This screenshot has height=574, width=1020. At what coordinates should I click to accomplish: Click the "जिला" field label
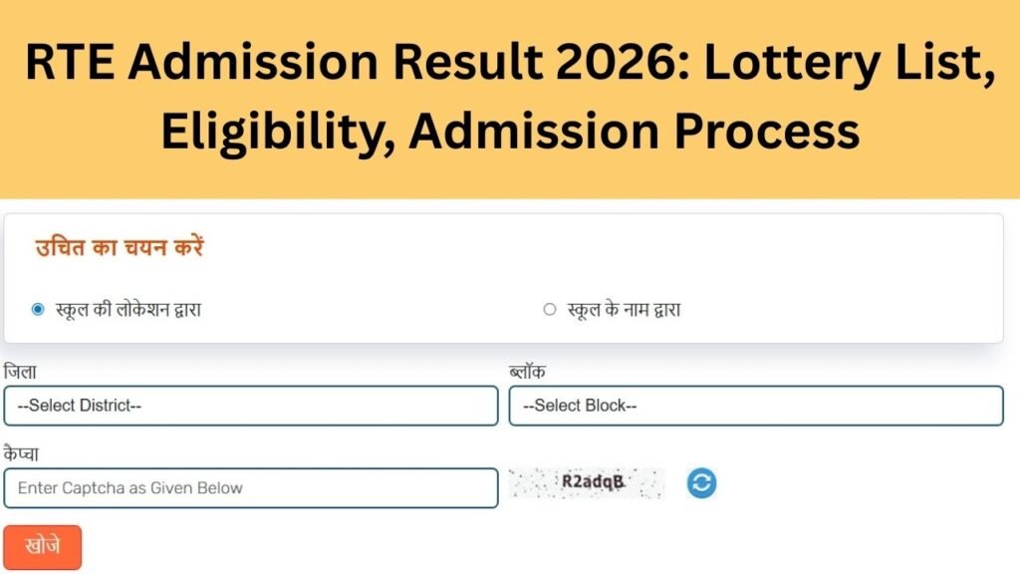pos(20,372)
